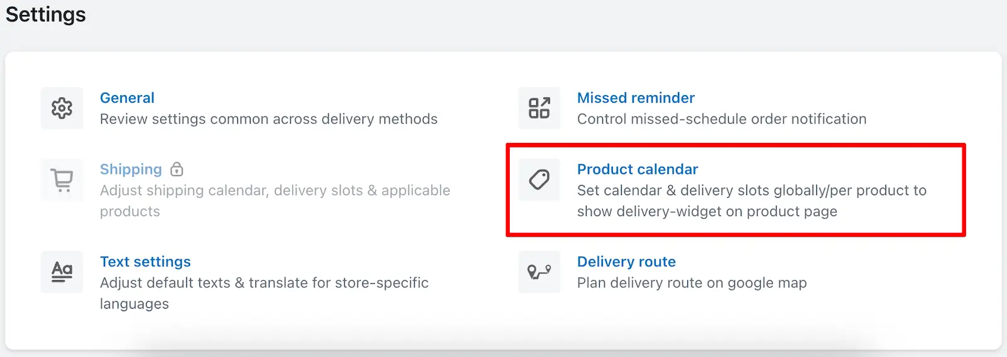Click the Product calendar tag icon
This screenshot has height=357, width=1007.
coord(539,180)
